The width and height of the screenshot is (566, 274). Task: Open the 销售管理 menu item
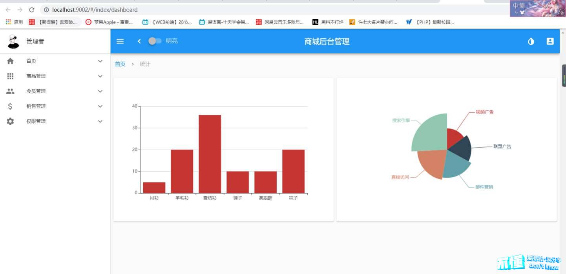36,106
